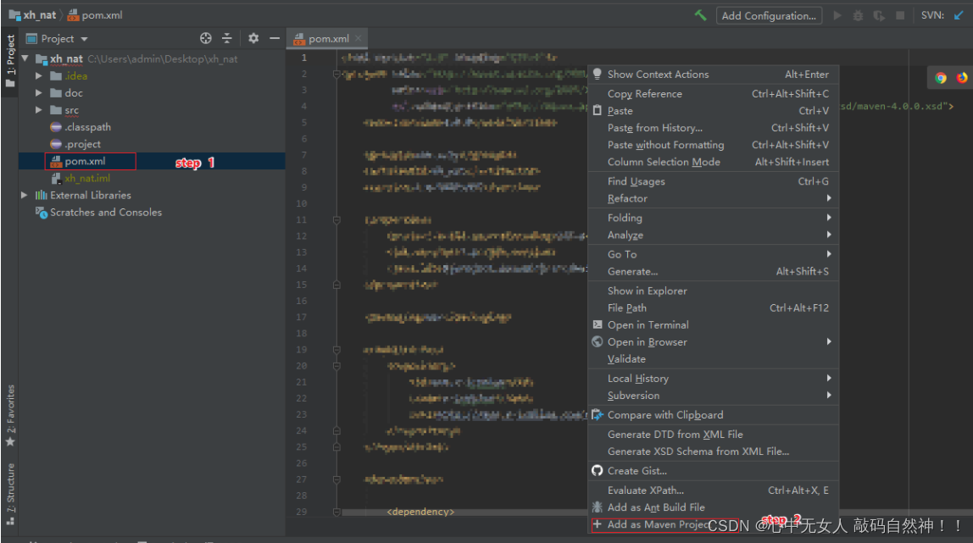Image resolution: width=973 pixels, height=543 pixels.
Task: Open the 2: Favorites tool window tab
Action: point(10,415)
